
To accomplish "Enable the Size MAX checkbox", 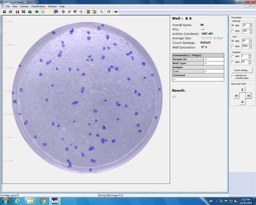I will point(233,46).
